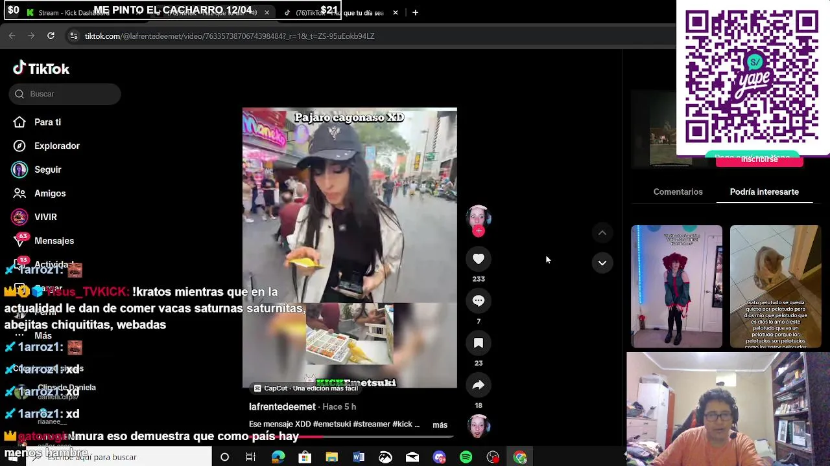Focus the Buscar search field
This screenshot has width=830, height=466.
(65, 94)
